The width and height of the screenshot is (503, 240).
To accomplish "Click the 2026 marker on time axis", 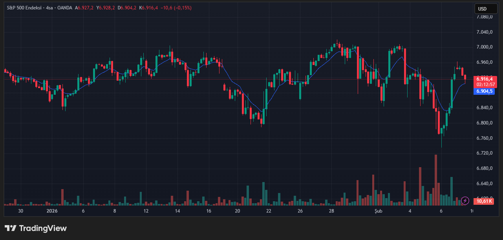I will [x=52, y=211].
